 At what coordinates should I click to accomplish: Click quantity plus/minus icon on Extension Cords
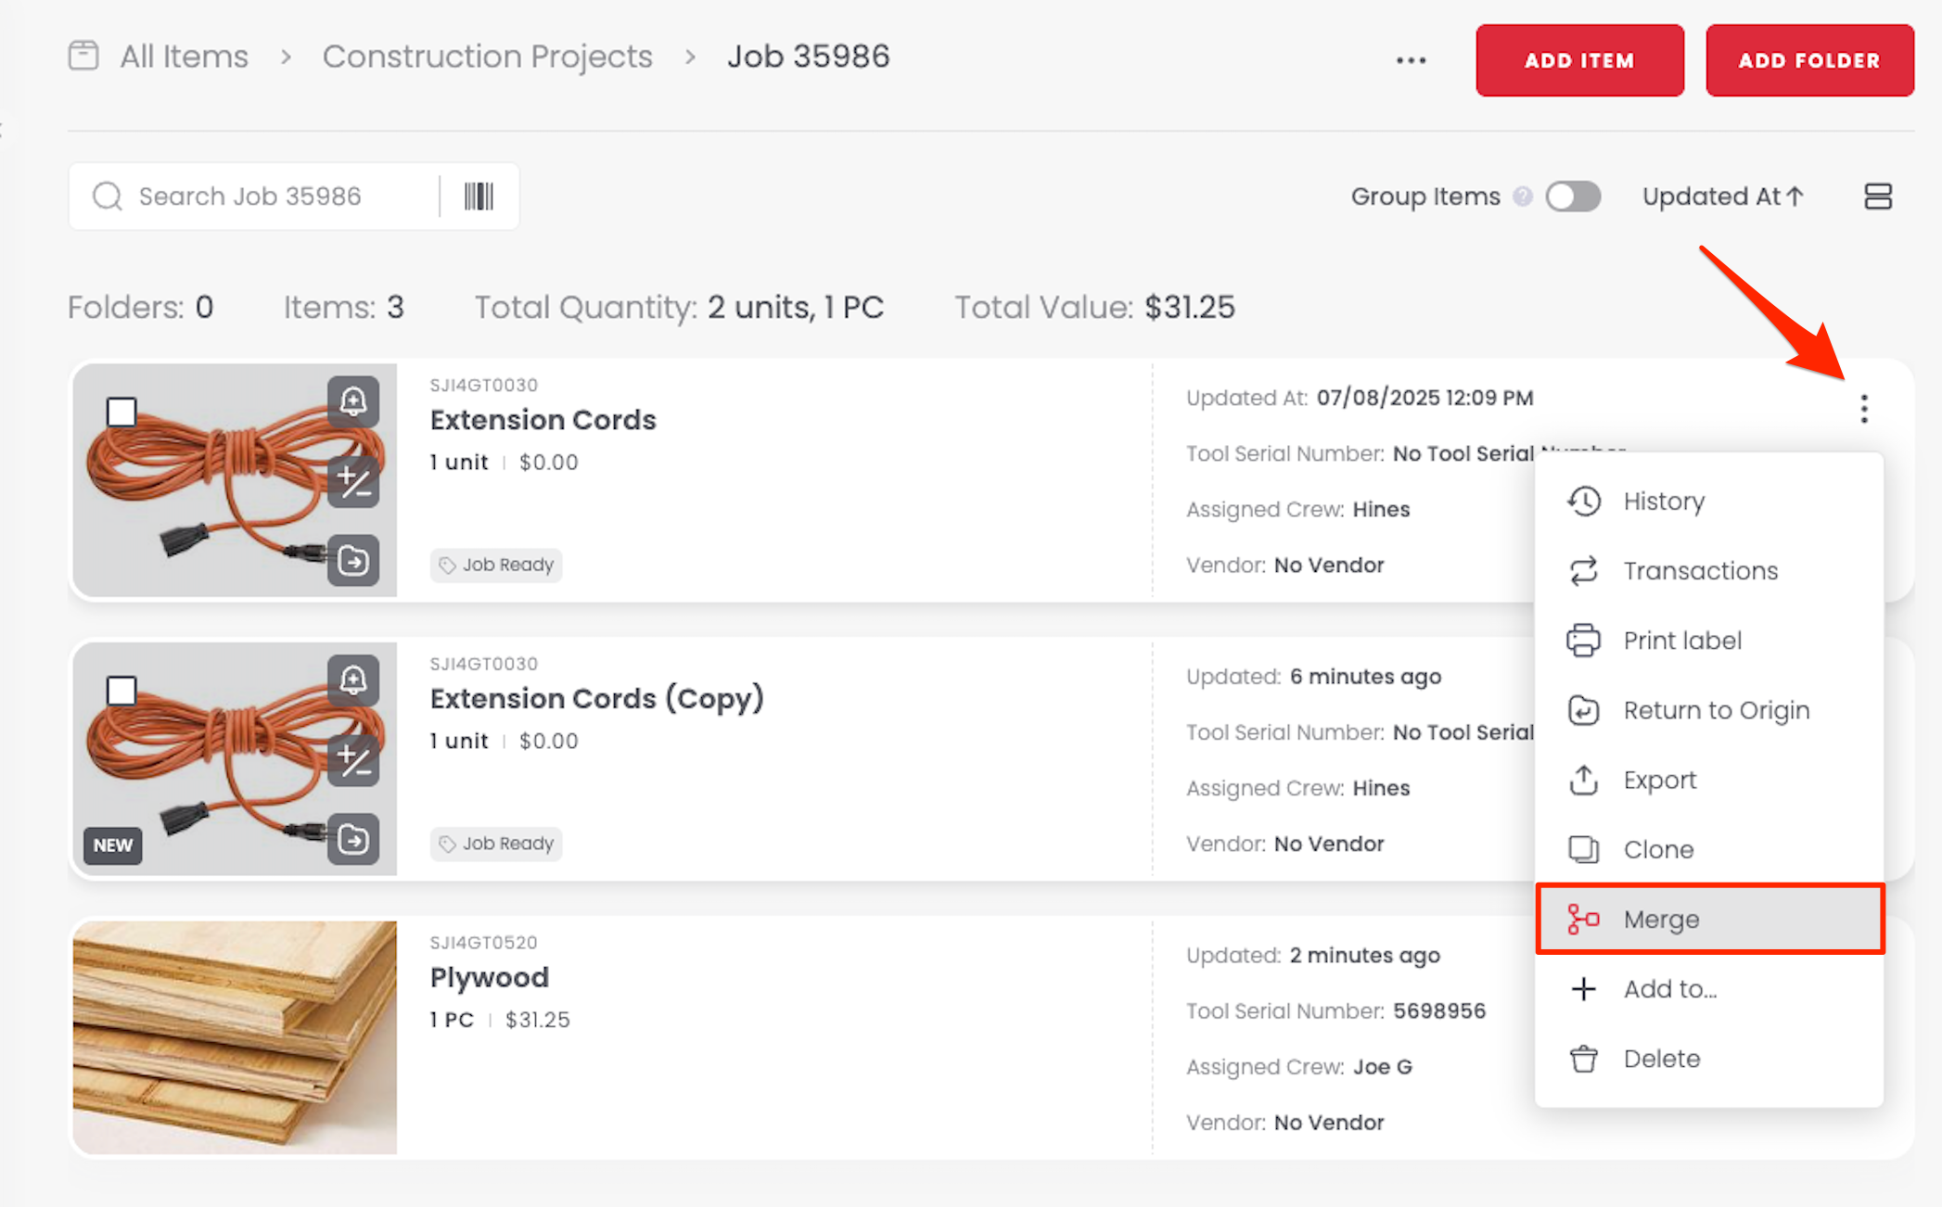point(353,481)
